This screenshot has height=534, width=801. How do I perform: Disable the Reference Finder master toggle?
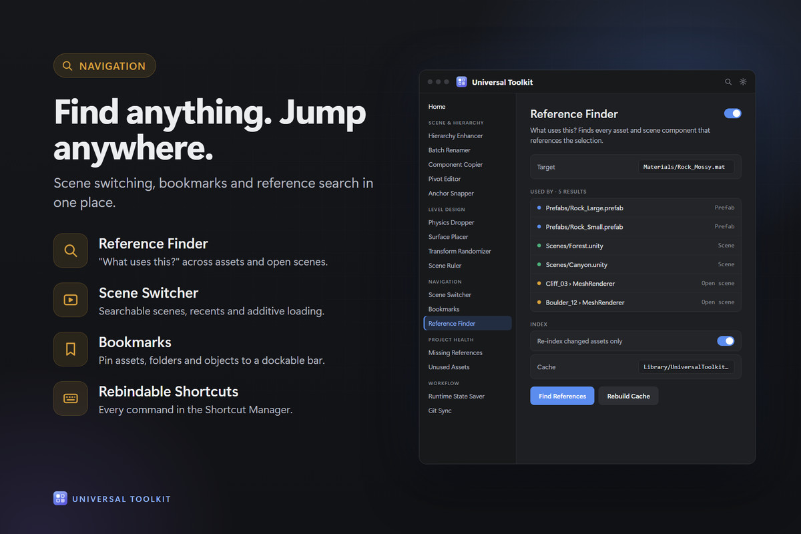coord(732,113)
